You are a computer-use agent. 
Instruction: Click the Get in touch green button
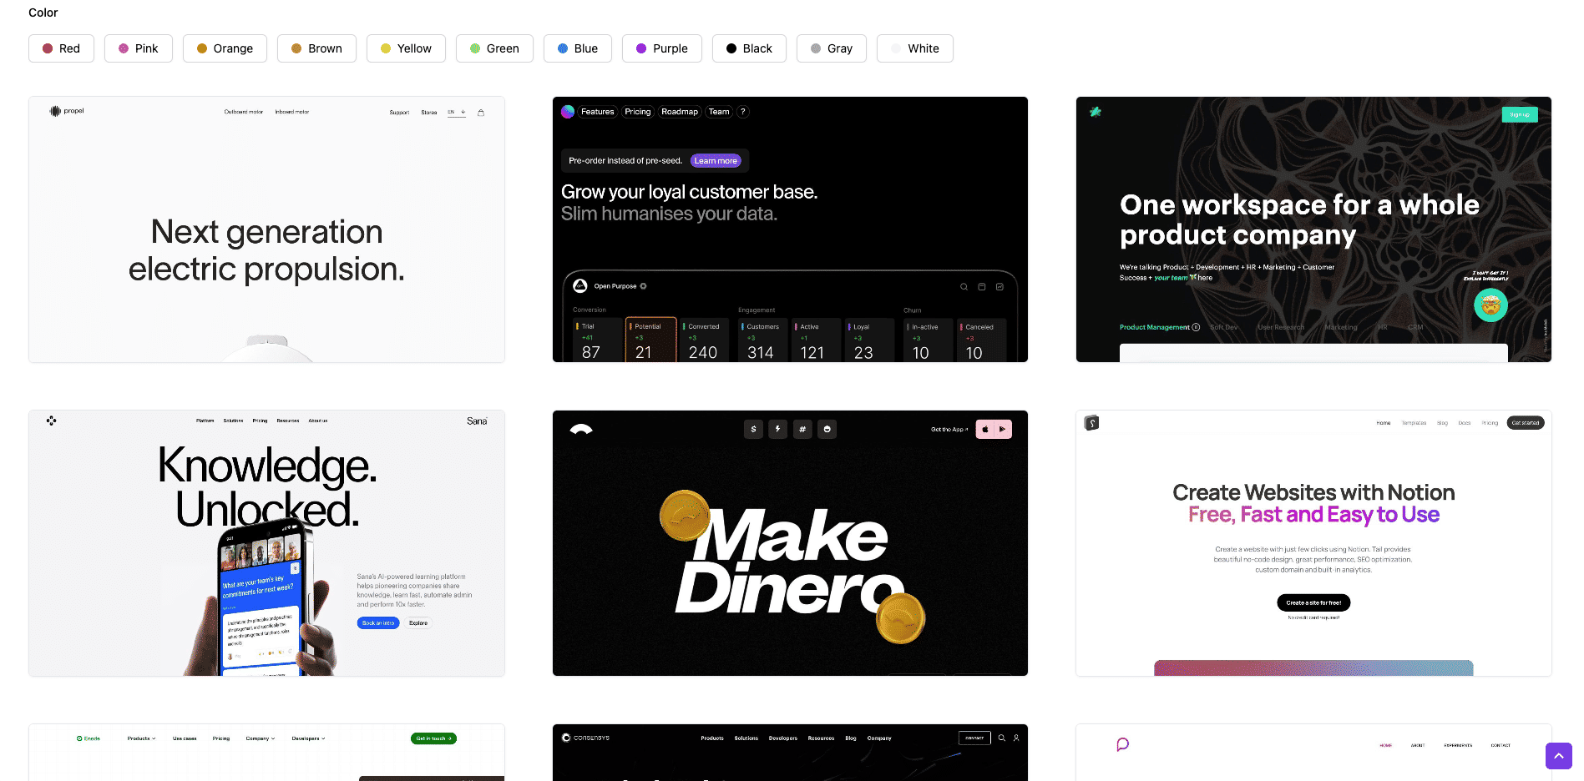pyautogui.click(x=433, y=738)
